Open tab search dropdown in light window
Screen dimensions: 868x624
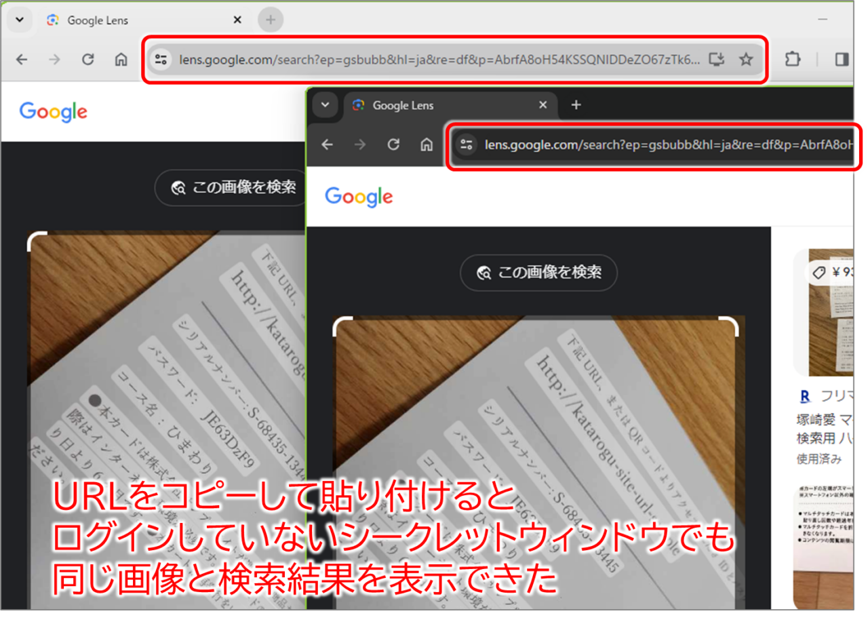coord(20,20)
